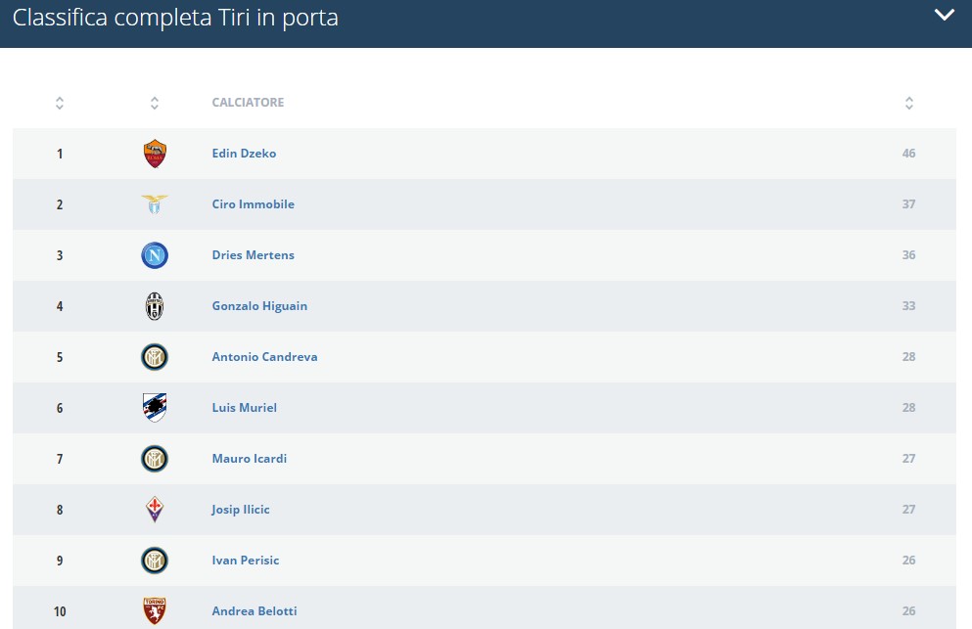Click the Fiorentina crest beside Josip Ilicic
Screen dimensions: 972x629
click(x=155, y=510)
